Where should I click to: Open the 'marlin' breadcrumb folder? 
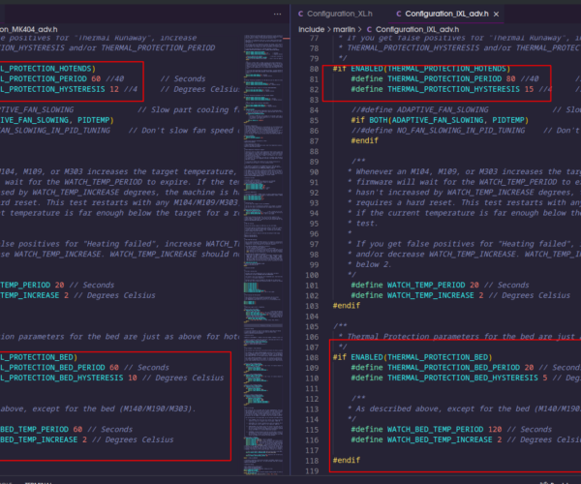tap(344, 29)
